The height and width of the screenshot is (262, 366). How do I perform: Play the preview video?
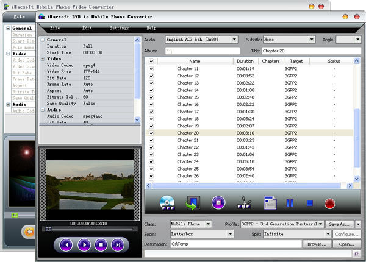point(84,244)
